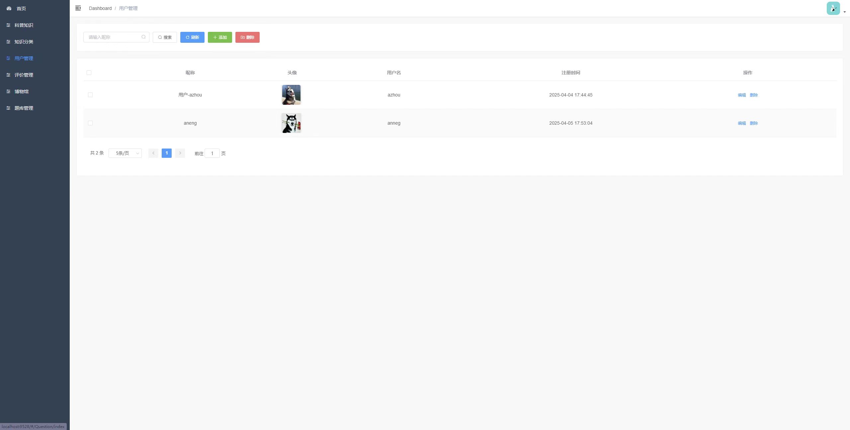Open the 5条/页 page size dropdown

pos(125,153)
